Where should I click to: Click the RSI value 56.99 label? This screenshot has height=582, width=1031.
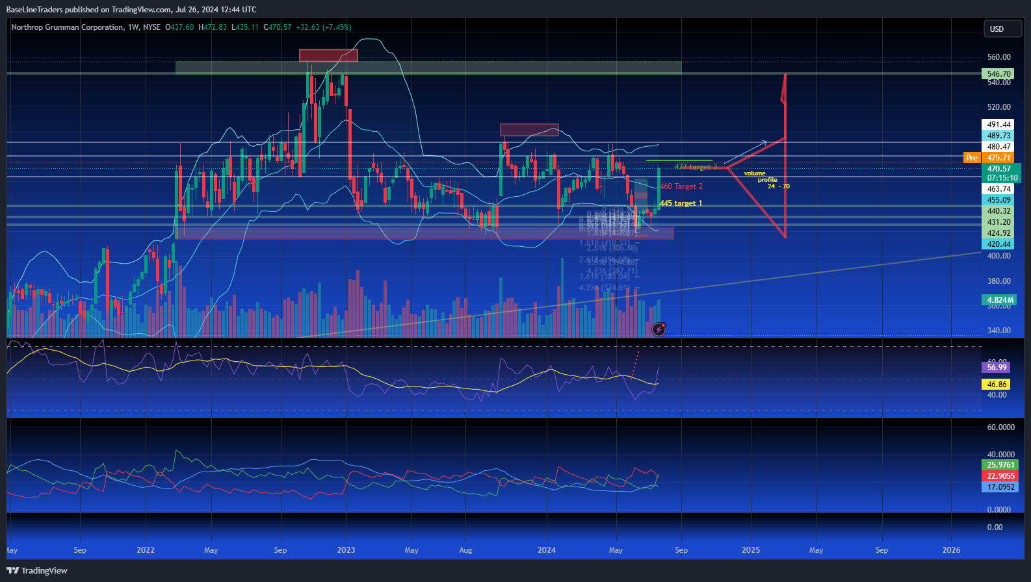(996, 368)
